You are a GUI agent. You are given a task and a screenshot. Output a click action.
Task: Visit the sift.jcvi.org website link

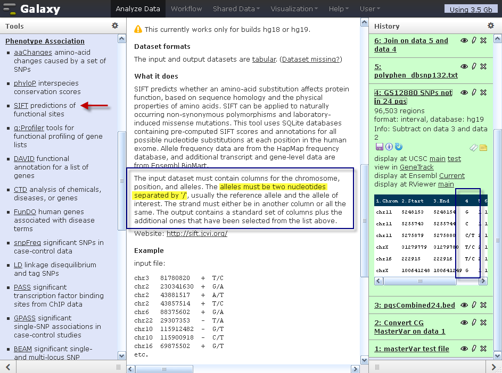pos(197,233)
